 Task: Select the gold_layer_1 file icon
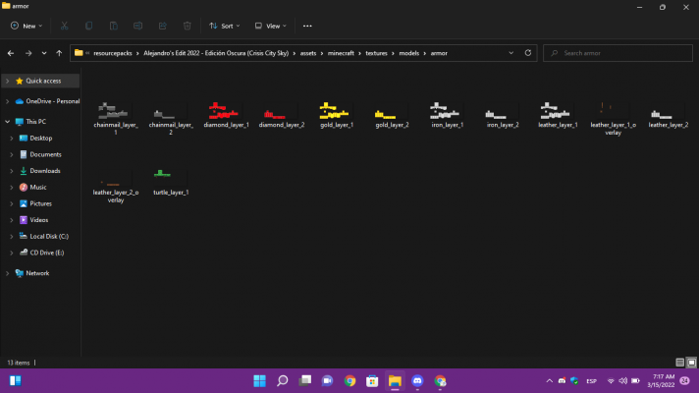[336, 111]
